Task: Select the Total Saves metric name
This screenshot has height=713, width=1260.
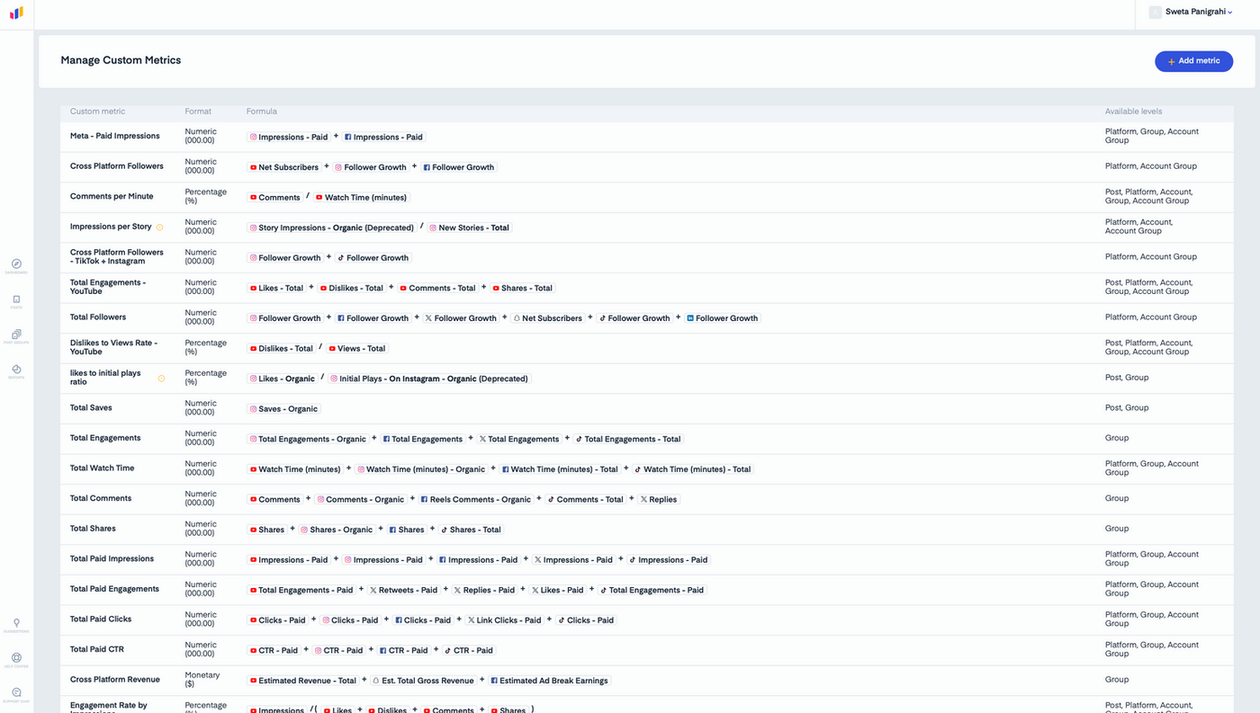Action: 91,408
